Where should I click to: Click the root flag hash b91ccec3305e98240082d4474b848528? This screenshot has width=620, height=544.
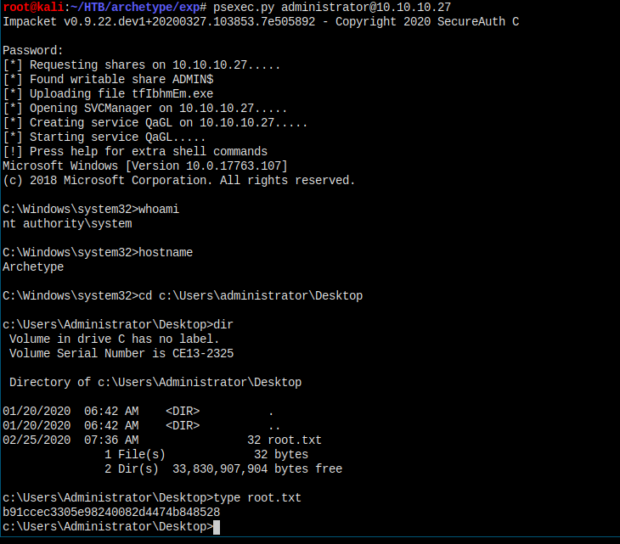pyautogui.click(x=111, y=513)
